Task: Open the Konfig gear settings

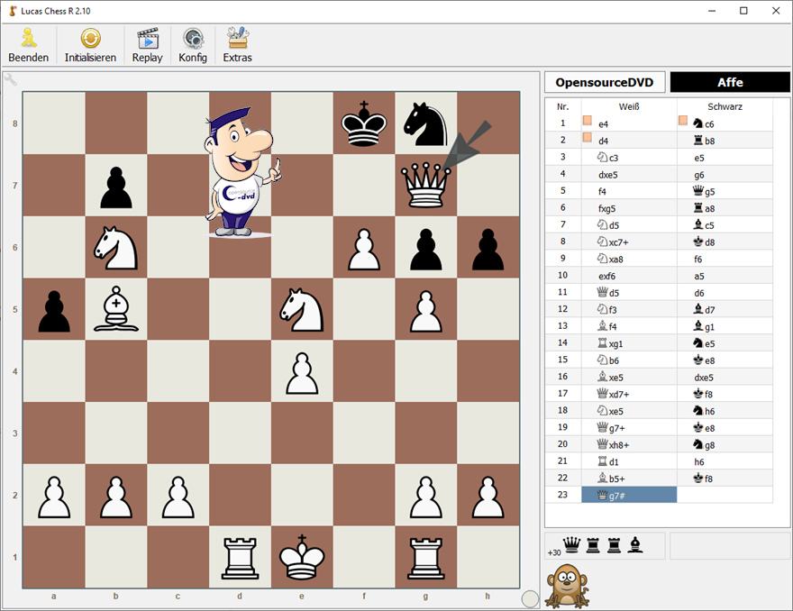Action: click(x=193, y=44)
